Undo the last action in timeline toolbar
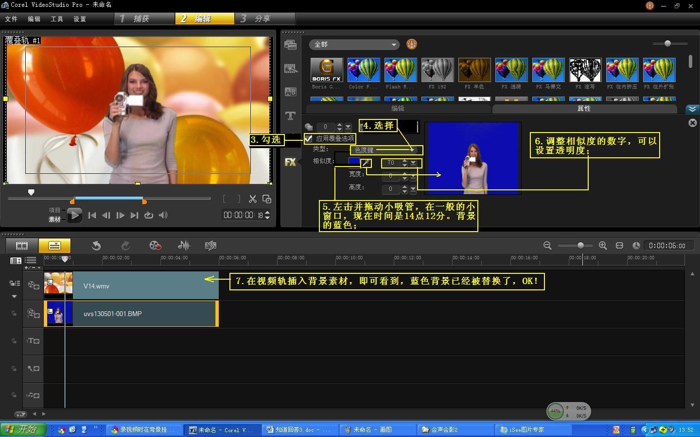700x437 pixels. (96, 246)
